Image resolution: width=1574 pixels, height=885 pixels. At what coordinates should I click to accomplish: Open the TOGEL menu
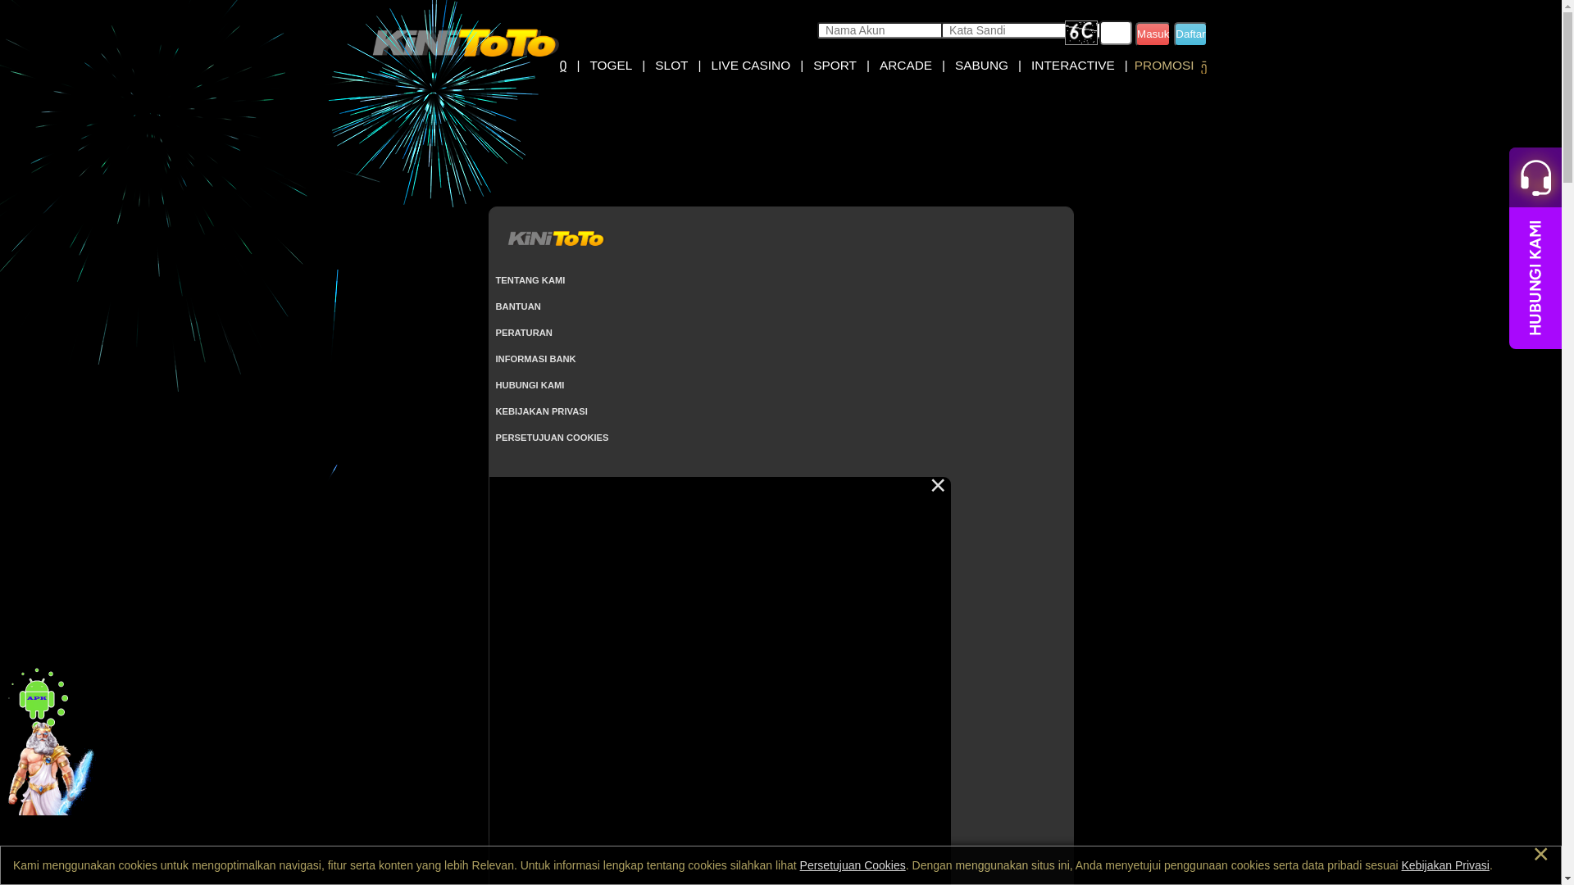[x=611, y=66]
